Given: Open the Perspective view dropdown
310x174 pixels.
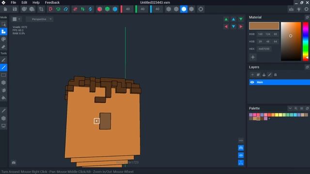Looking at the screenshot, I should coord(40,19).
